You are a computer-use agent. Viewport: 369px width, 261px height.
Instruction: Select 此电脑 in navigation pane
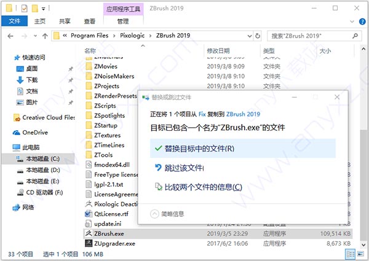pos(31,147)
